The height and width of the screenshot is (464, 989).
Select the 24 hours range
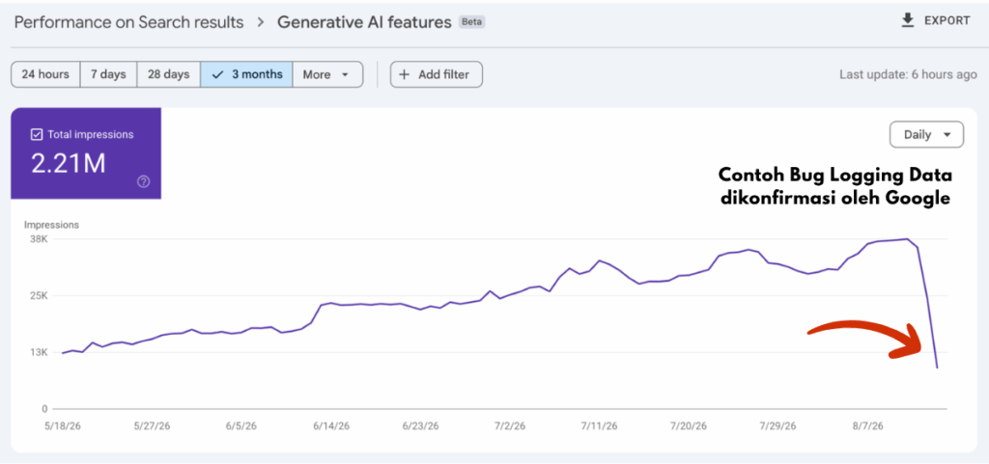pos(45,74)
